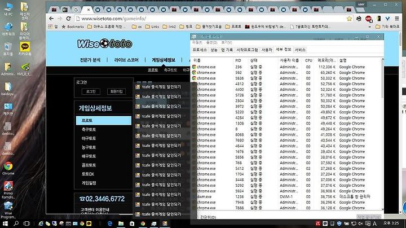Select the chrome.exe row with PID 5836
Screen dimensions: 406x228
coord(286,78)
